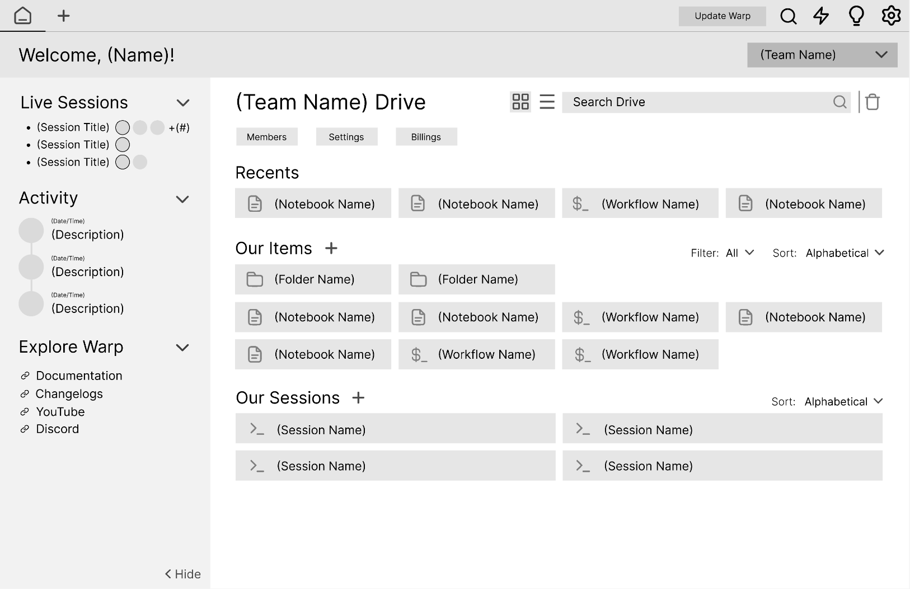Open the Team Name dropdown
Viewport: 910px width, 589px height.
822,55
